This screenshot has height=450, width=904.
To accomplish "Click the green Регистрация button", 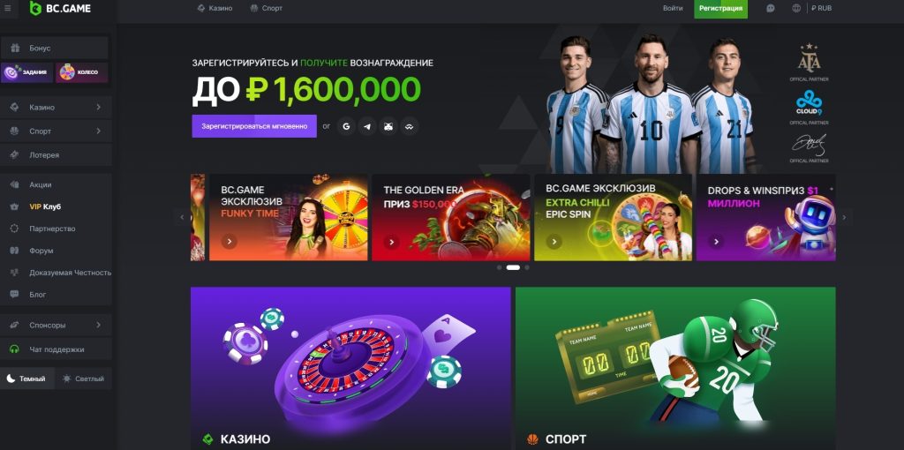I will pyautogui.click(x=720, y=9).
